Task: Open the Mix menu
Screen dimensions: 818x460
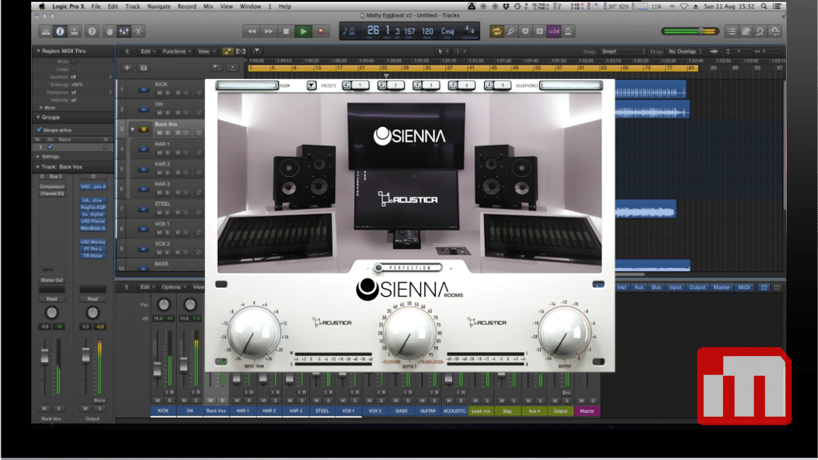Action: coord(208,6)
